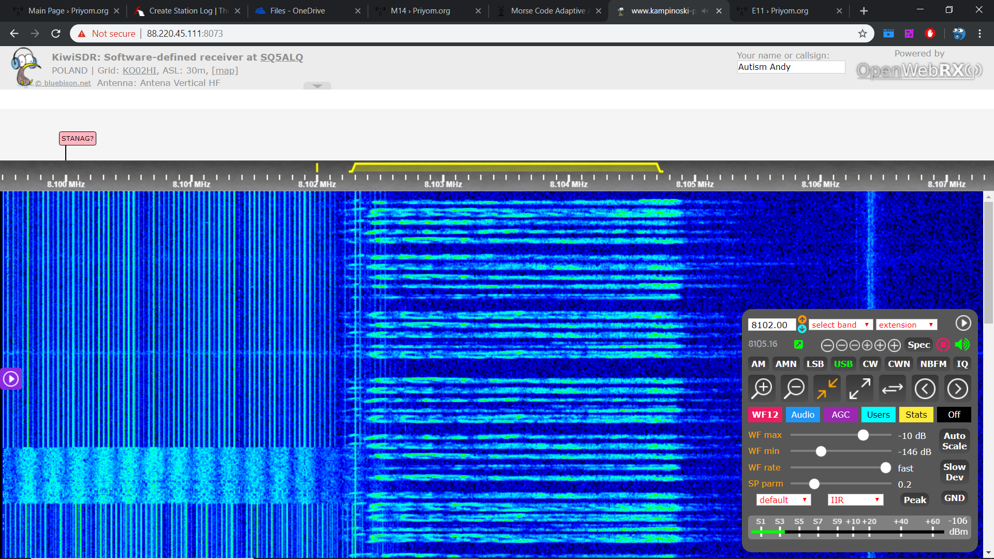Mute audio with the green speaker icon

pos(962,345)
